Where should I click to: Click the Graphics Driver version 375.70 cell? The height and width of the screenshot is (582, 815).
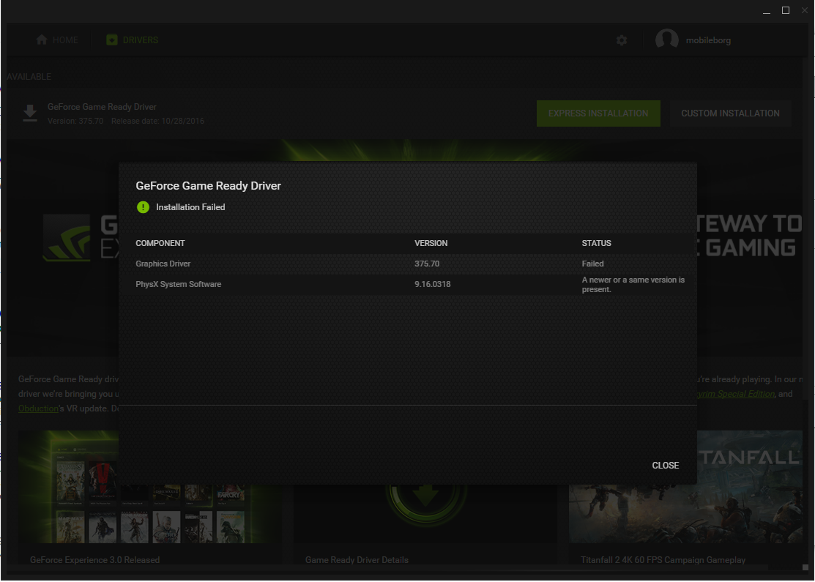tap(427, 264)
